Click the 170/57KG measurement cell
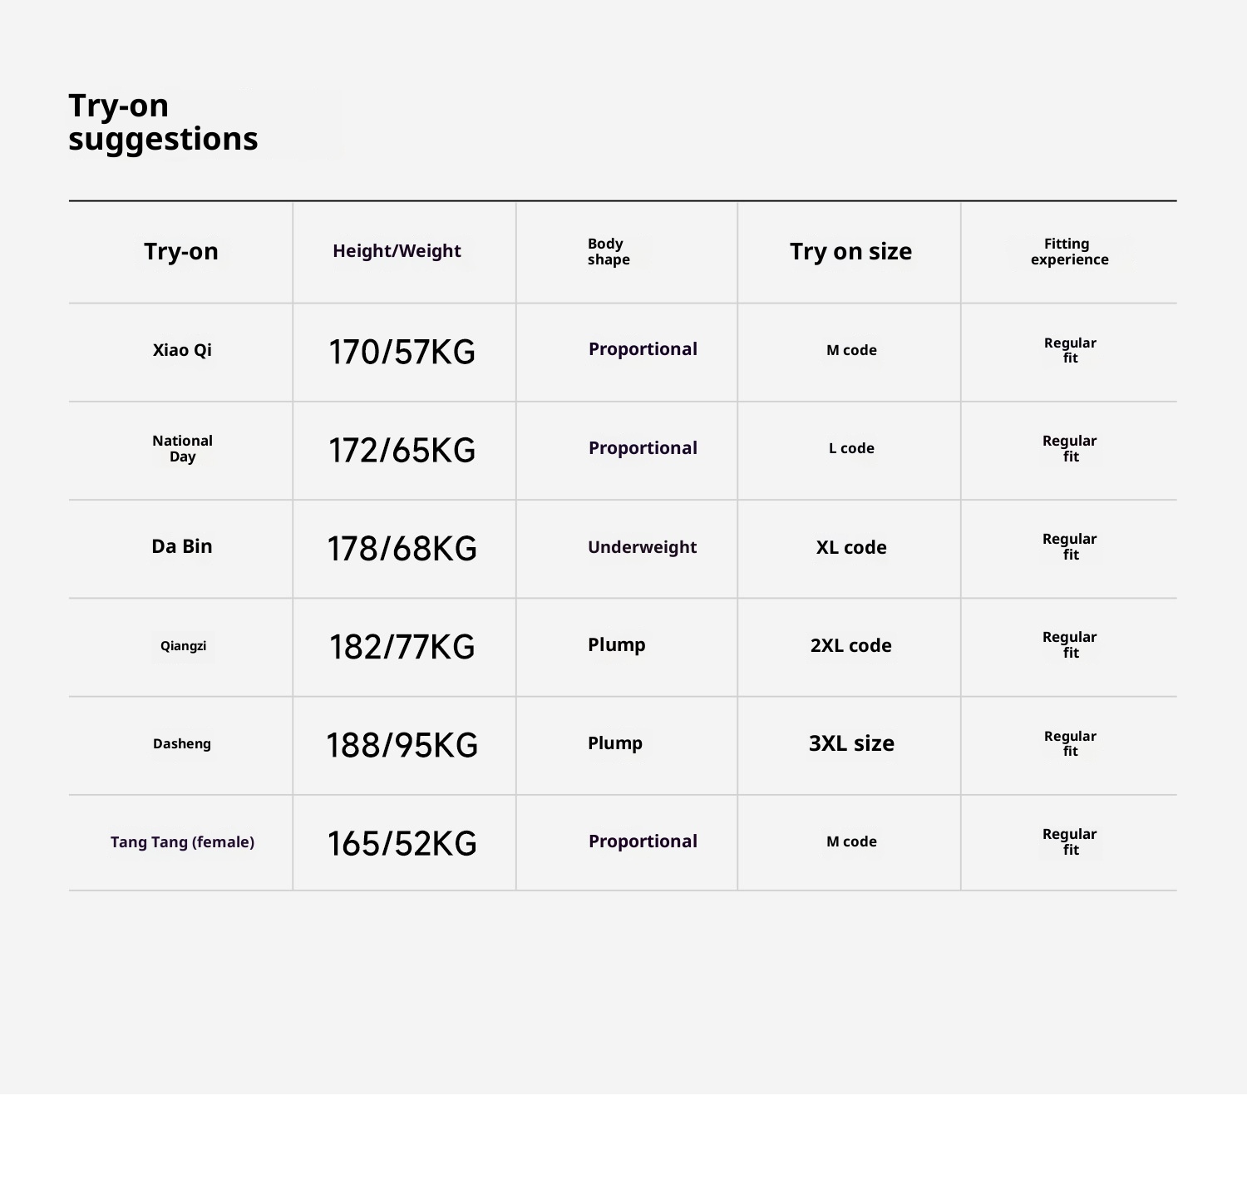This screenshot has width=1247, height=1204. point(402,352)
